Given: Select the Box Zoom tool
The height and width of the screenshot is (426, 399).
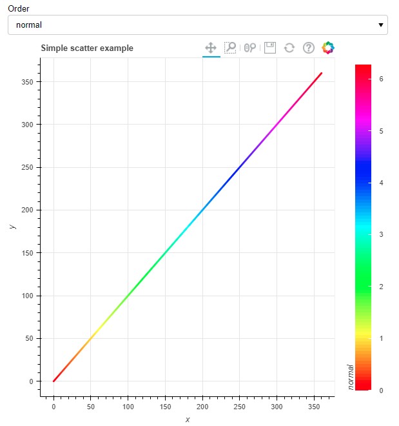Looking at the screenshot, I should (230, 48).
